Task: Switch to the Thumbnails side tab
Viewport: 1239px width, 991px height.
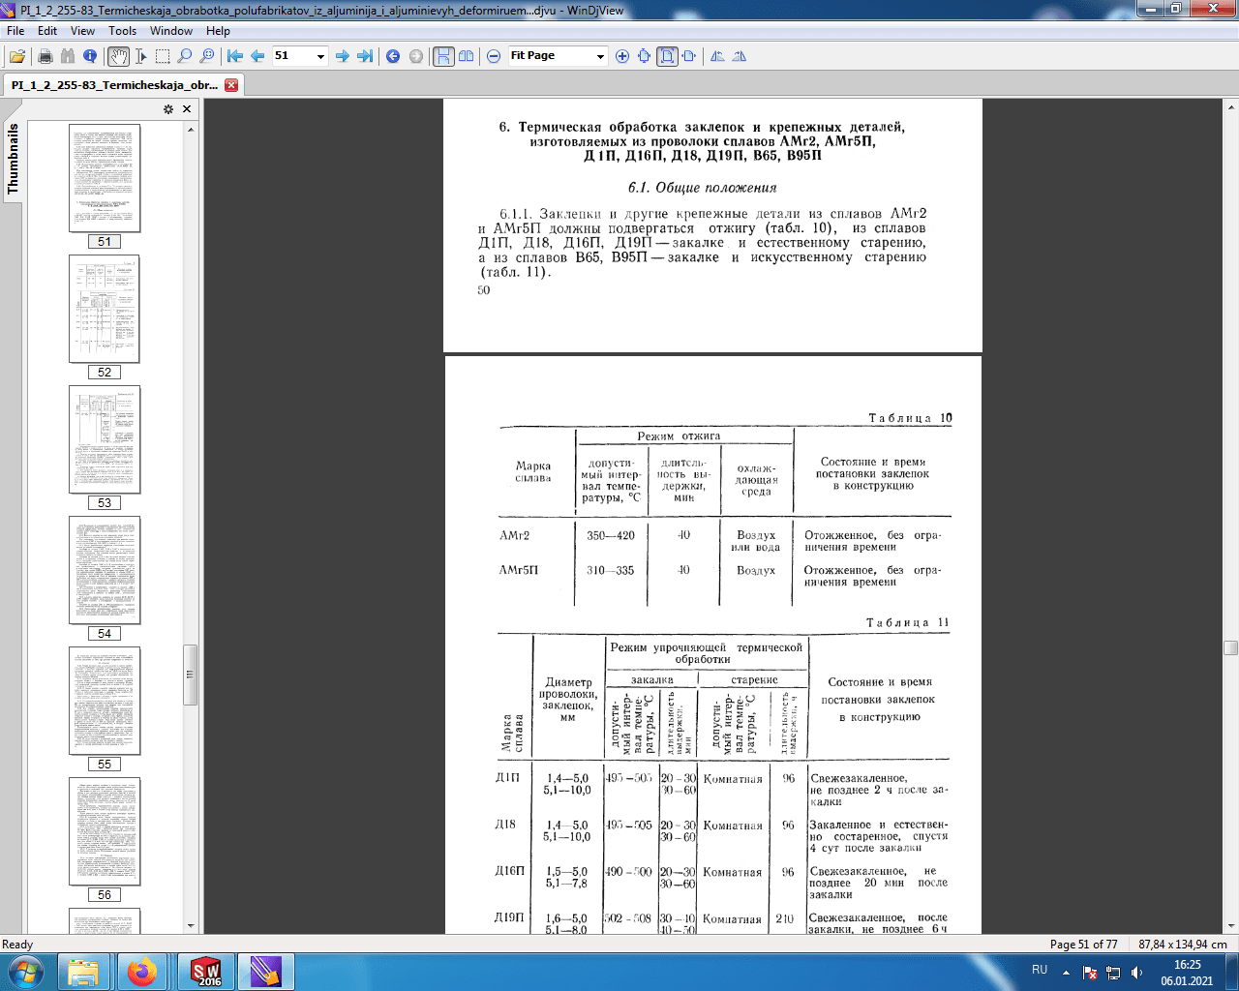Action: pos(14,159)
